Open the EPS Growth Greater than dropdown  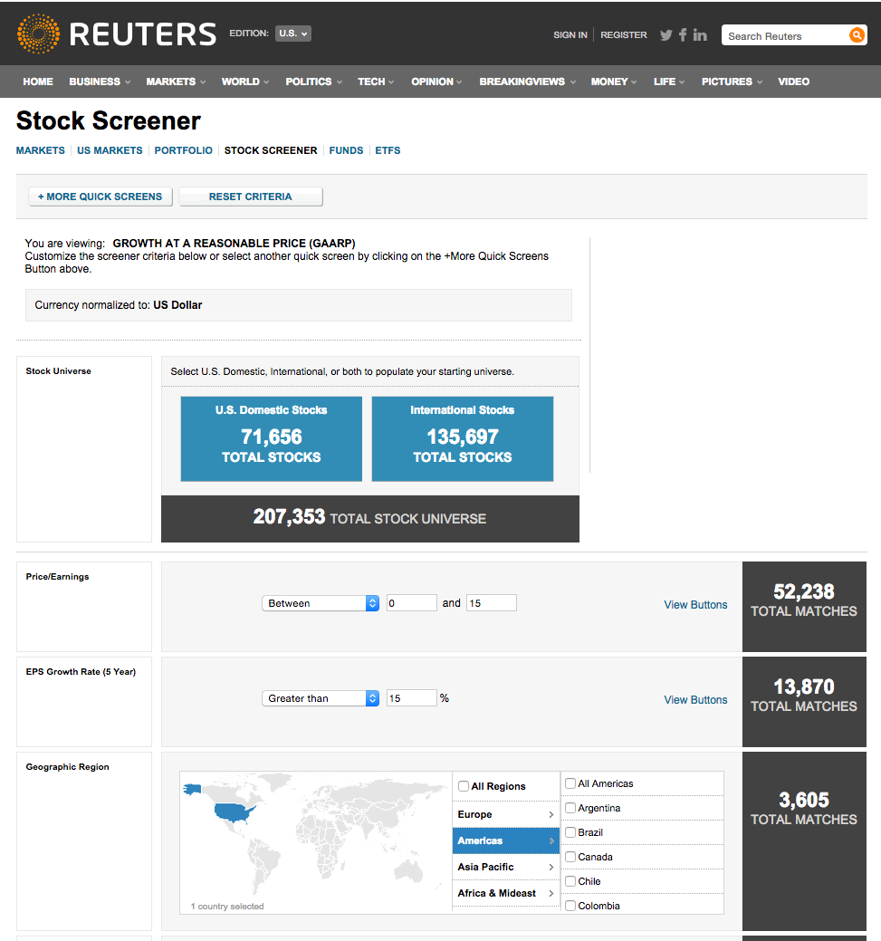[321, 698]
